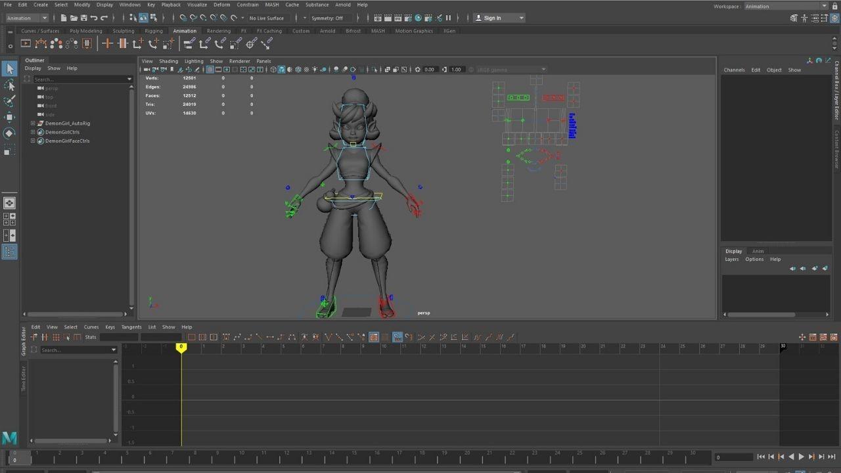Image resolution: width=841 pixels, height=473 pixels.
Task: Switch to the Rigging shelf tab
Action: (x=153, y=31)
